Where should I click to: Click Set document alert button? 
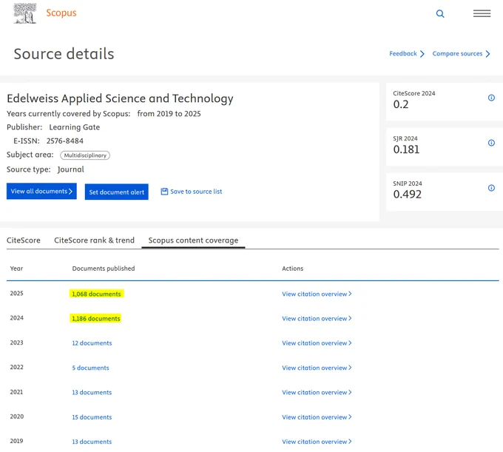[116, 192]
